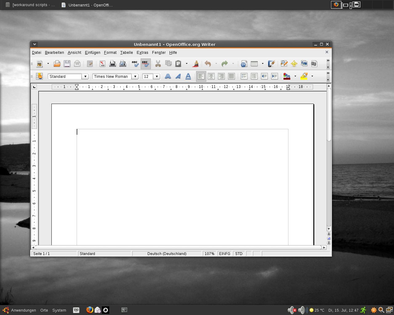Center the paragraph text
Image resolution: width=394 pixels, height=315 pixels.
click(211, 76)
